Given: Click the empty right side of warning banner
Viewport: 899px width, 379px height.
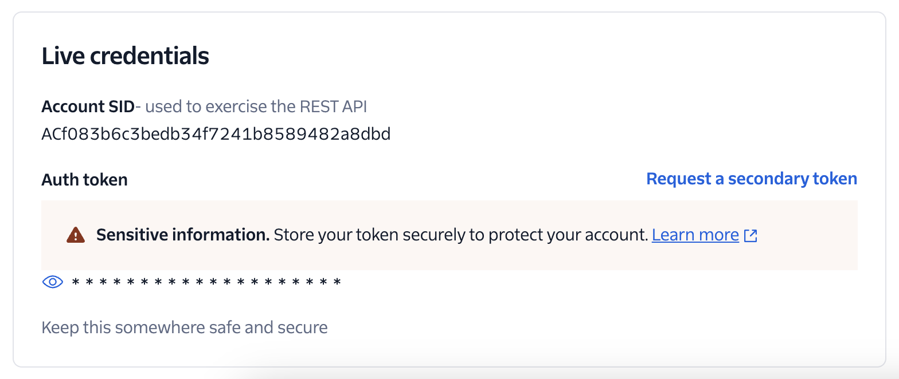Looking at the screenshot, I should pos(808,235).
